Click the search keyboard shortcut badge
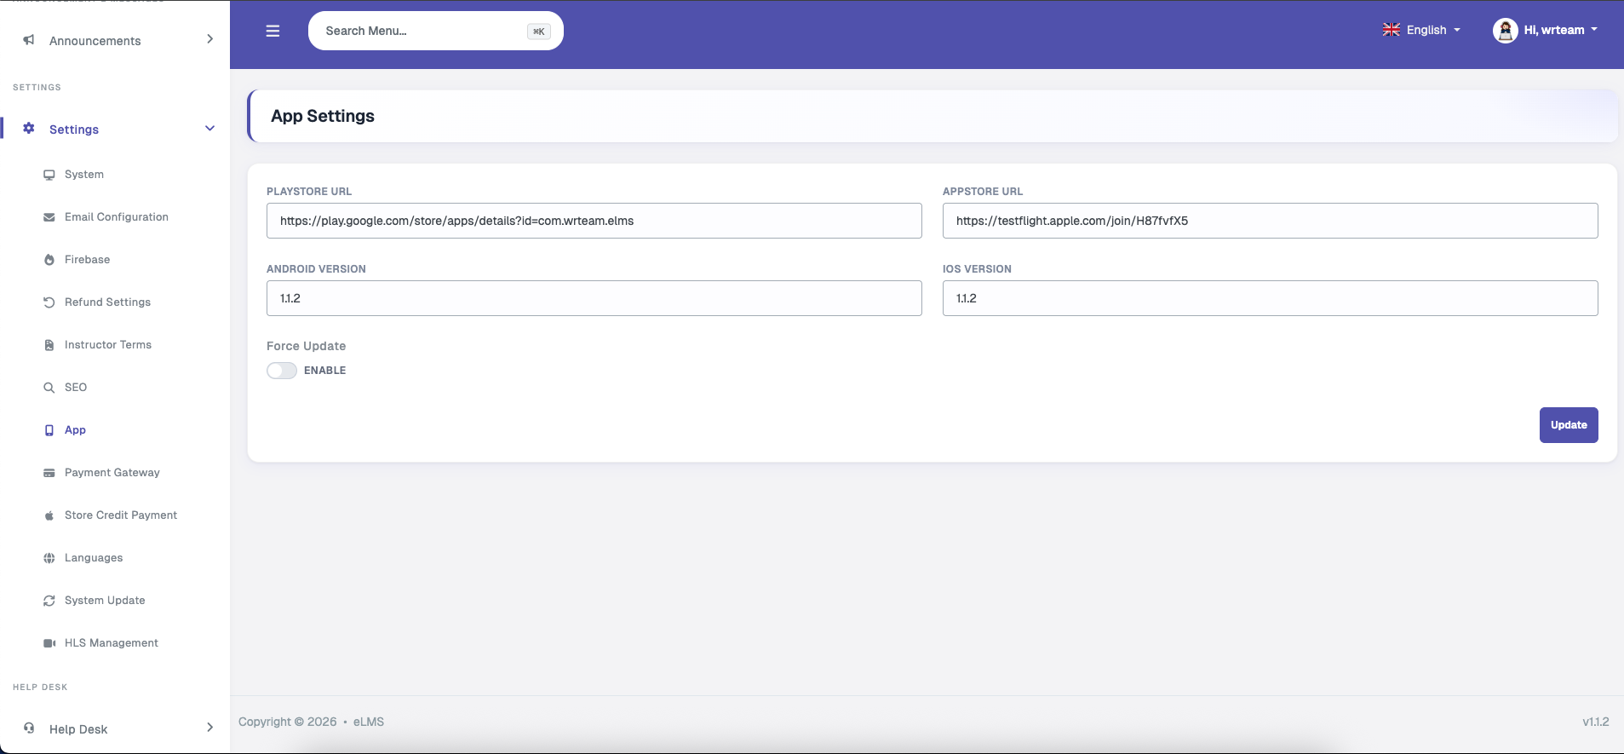1624x754 pixels. [x=539, y=32]
